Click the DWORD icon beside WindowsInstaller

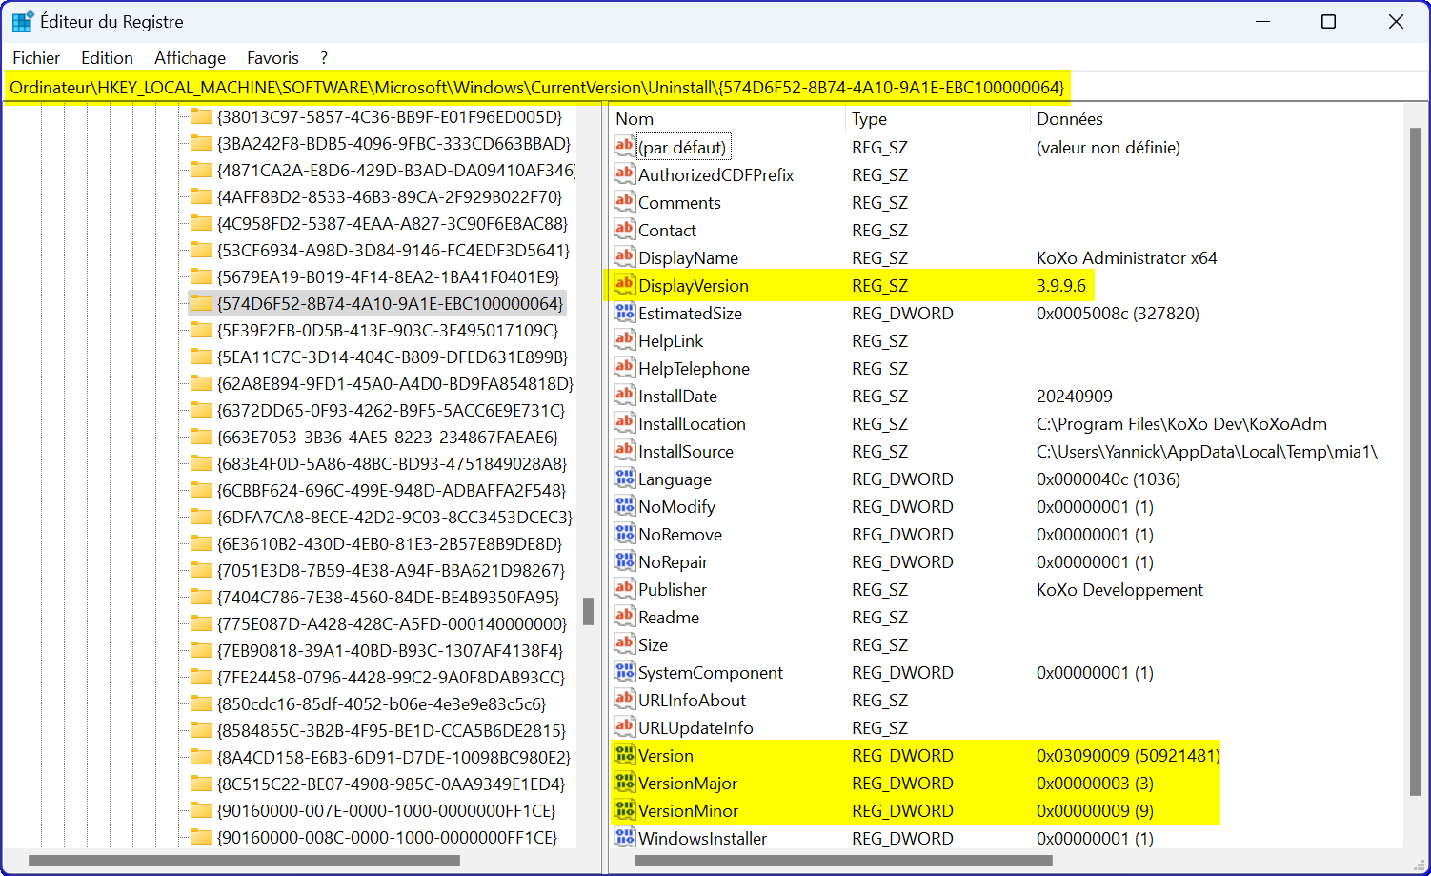pos(624,837)
